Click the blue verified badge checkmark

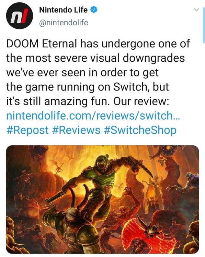click(x=94, y=10)
